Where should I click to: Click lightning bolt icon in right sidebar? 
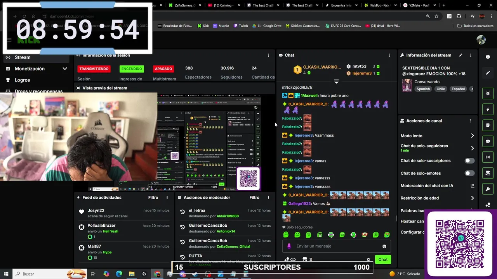coord(488,110)
